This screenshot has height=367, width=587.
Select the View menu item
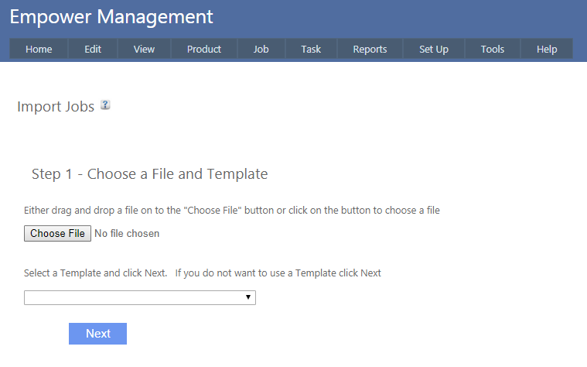pyautogui.click(x=144, y=49)
